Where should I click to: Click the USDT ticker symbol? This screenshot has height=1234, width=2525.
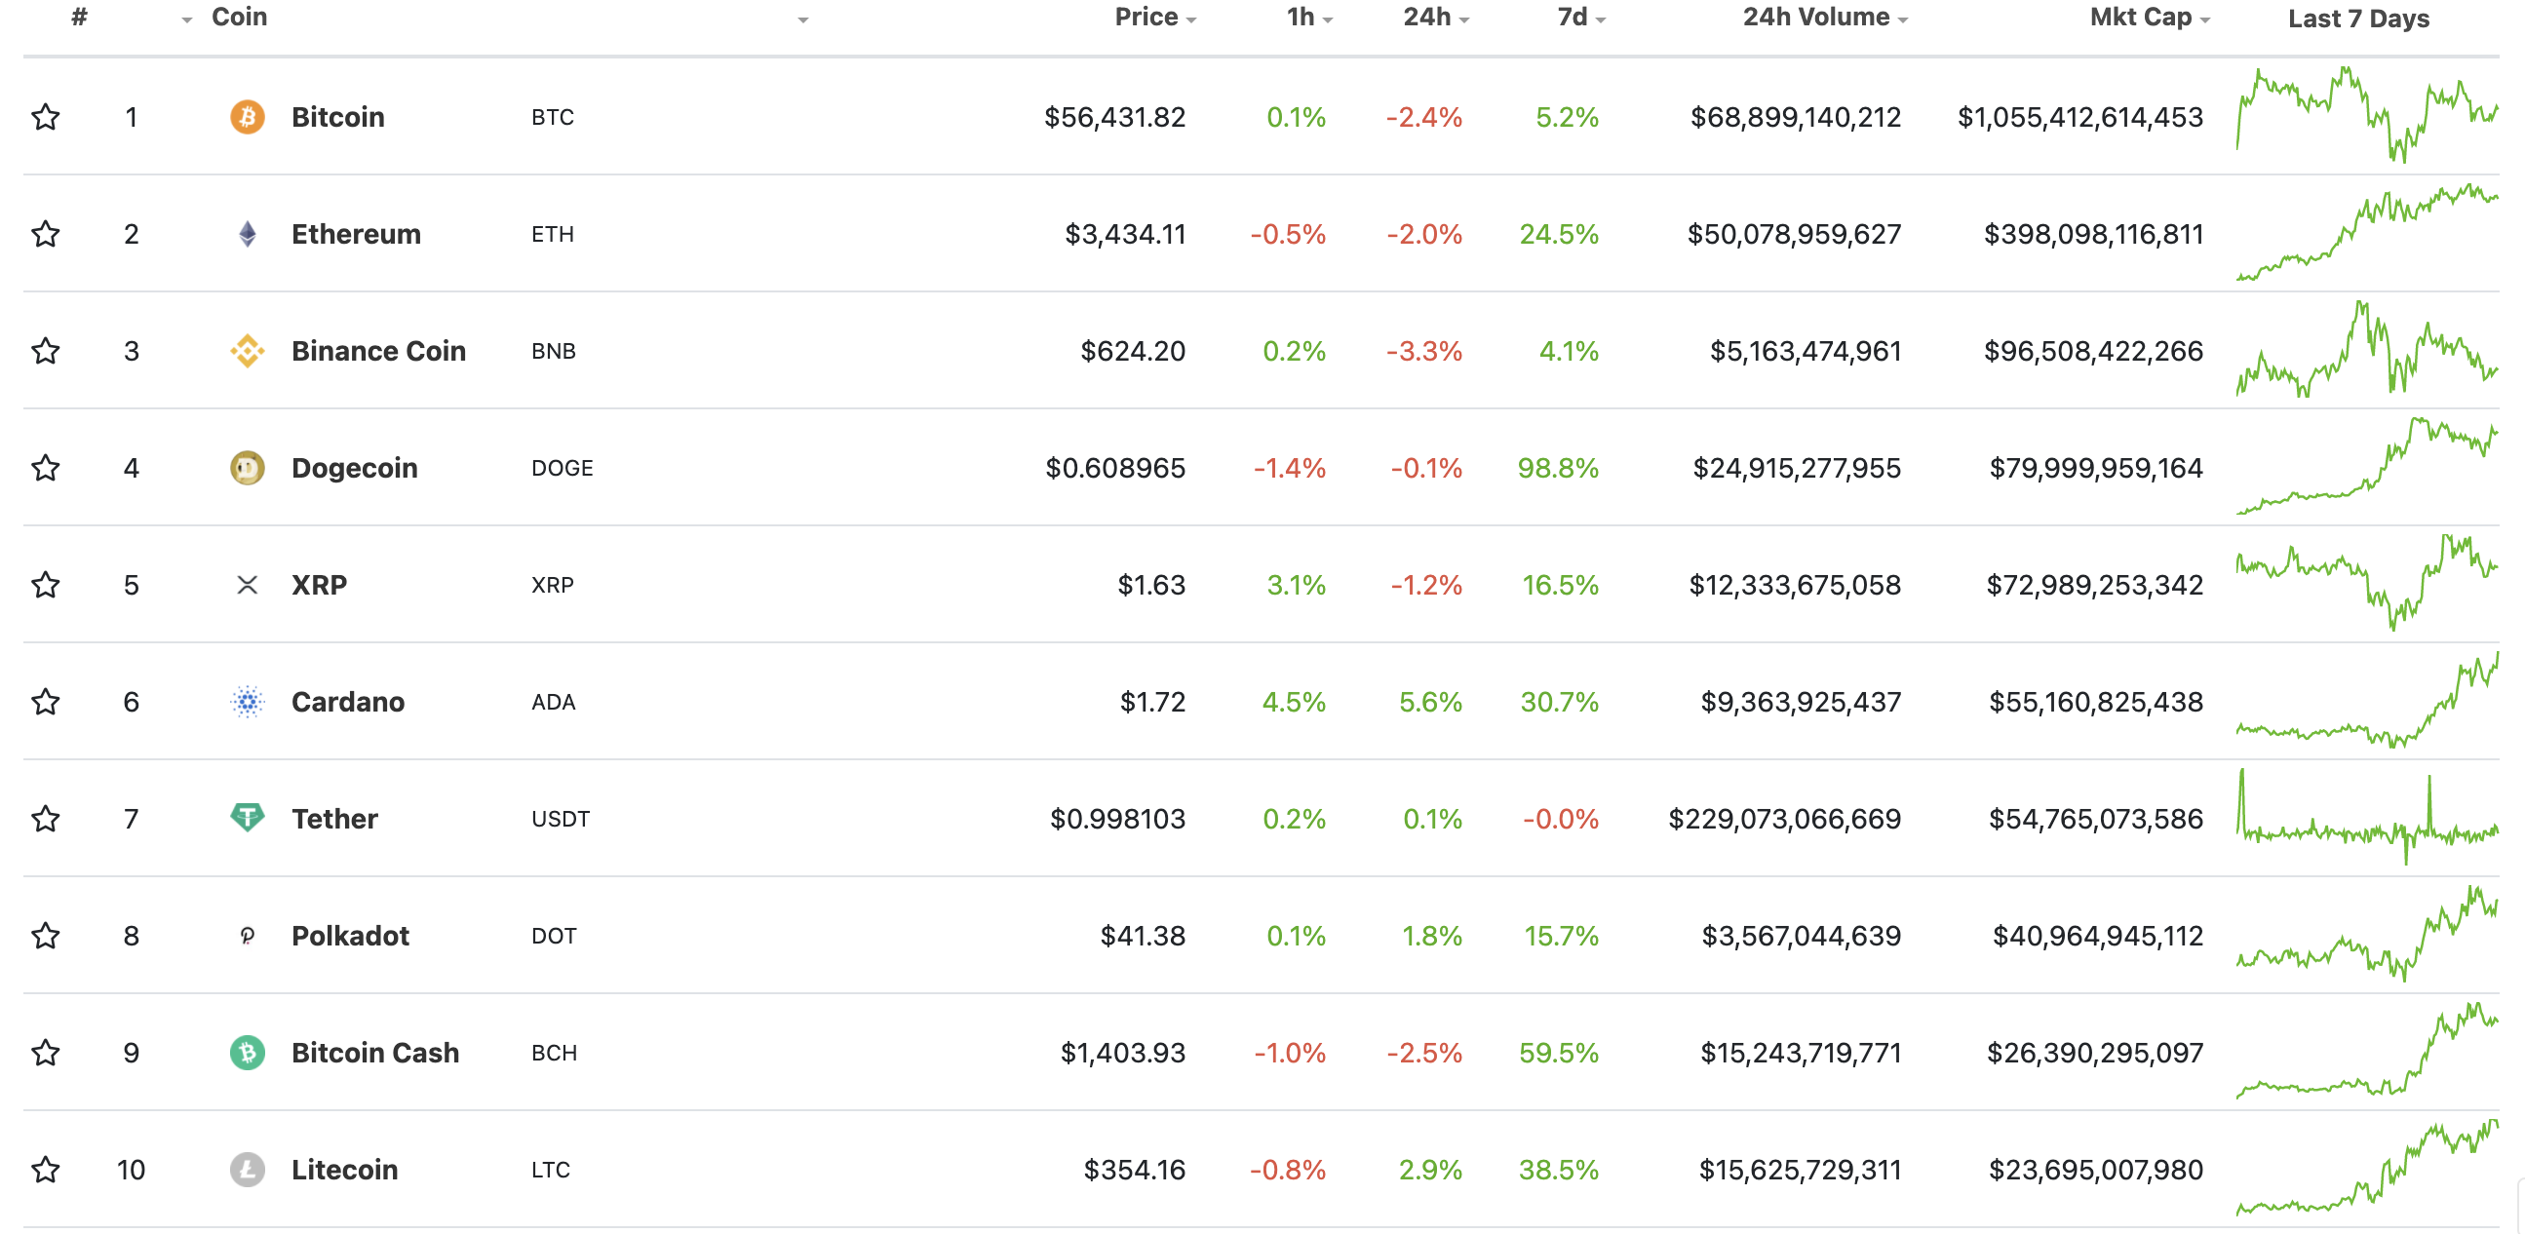[x=560, y=818]
